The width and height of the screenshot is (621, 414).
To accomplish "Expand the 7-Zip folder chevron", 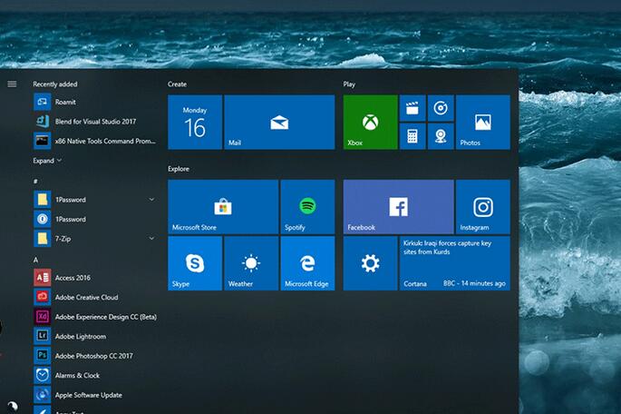I will [151, 239].
